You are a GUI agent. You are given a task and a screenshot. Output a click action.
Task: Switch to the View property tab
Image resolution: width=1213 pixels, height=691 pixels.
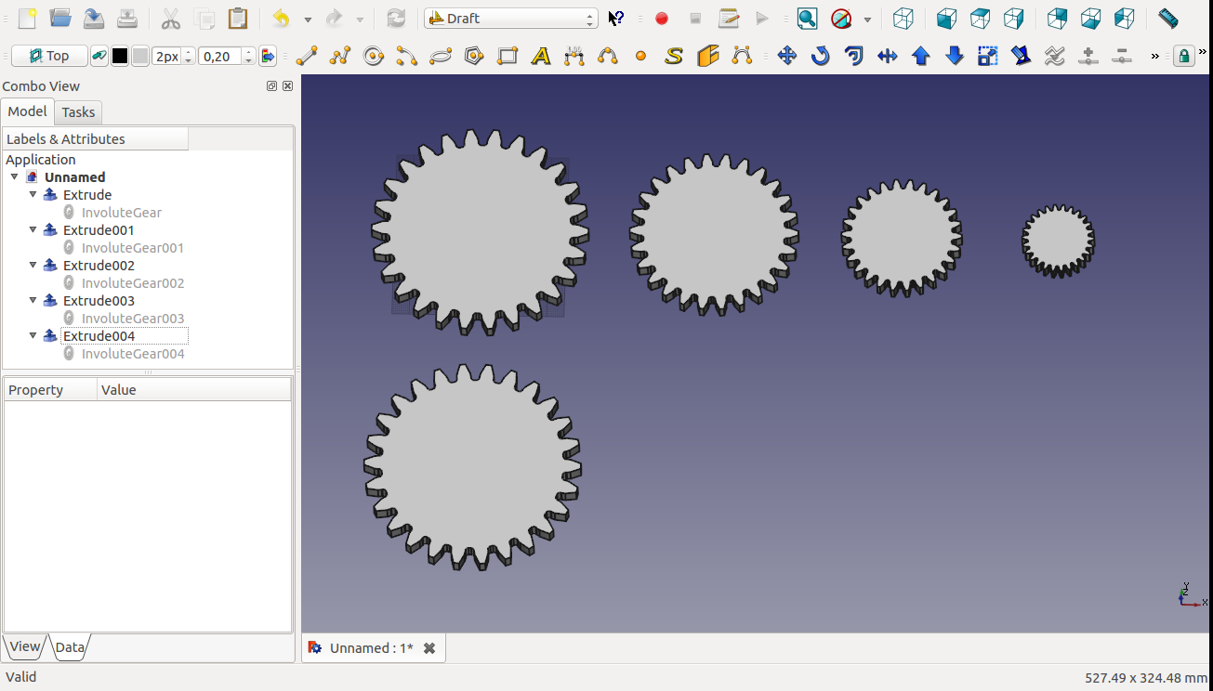click(x=25, y=646)
